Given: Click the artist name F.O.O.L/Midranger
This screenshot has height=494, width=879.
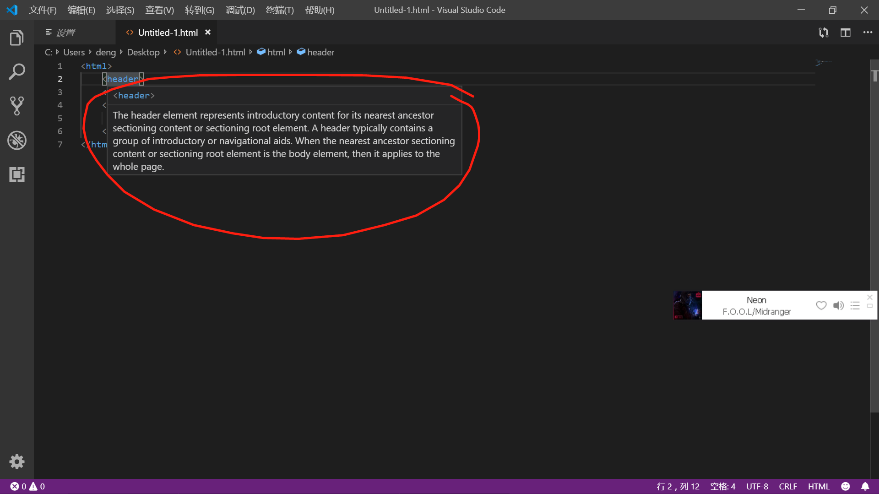Looking at the screenshot, I should tap(756, 312).
